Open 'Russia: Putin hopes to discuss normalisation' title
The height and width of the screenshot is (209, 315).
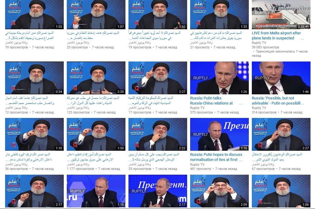pyautogui.click(x=216, y=157)
